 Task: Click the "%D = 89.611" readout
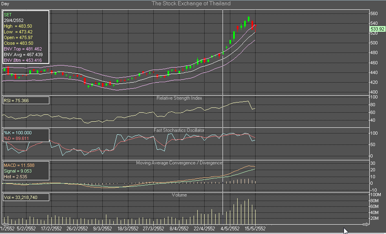(16, 138)
